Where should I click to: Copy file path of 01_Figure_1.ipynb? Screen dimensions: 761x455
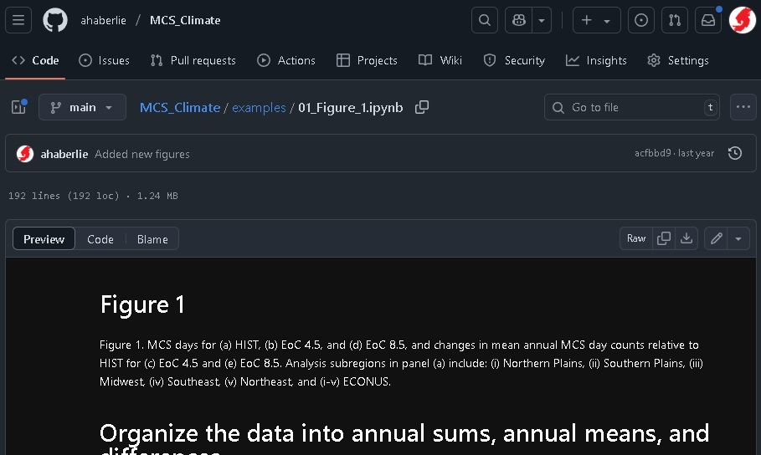tap(422, 107)
